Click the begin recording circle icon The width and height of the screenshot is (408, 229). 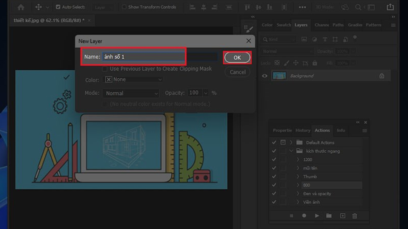[x=304, y=216]
